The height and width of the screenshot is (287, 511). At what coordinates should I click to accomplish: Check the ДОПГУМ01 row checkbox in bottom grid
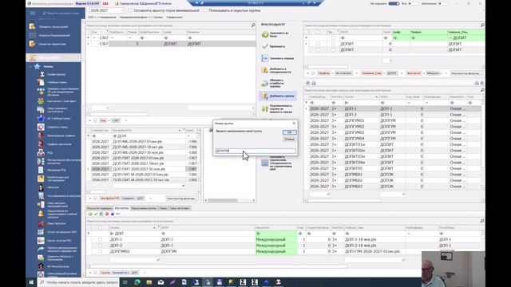click(x=101, y=252)
